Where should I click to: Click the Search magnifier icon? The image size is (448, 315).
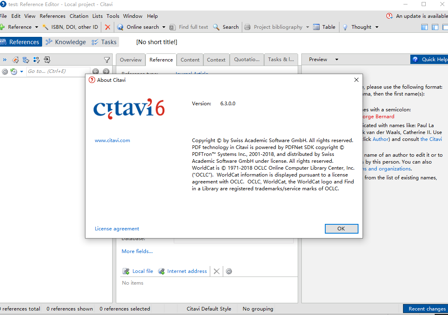pyautogui.click(x=216, y=27)
